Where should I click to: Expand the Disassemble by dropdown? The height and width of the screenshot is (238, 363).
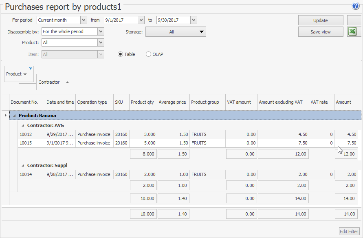point(101,31)
